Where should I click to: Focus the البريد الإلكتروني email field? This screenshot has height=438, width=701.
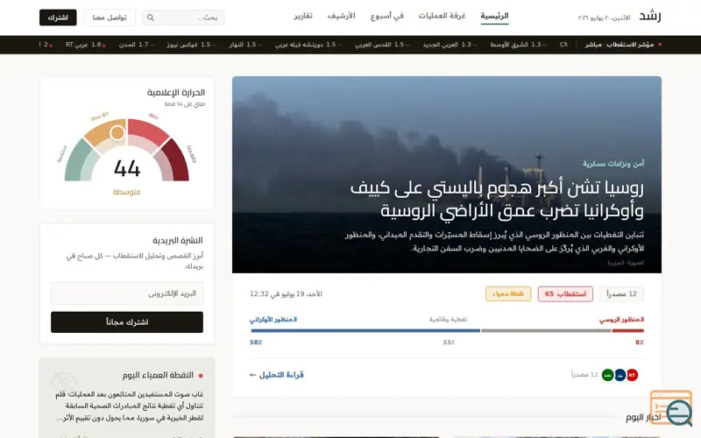pos(127,293)
